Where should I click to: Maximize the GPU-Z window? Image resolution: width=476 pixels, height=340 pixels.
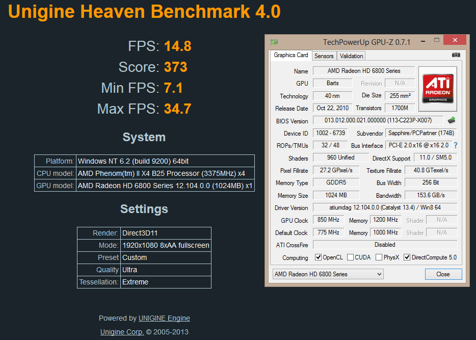click(437, 40)
